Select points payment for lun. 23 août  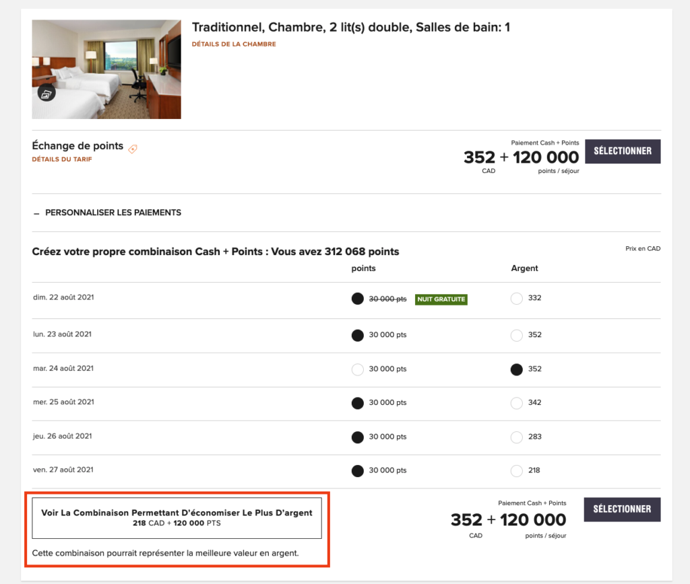358,335
